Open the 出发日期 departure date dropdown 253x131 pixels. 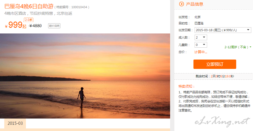(223, 30)
